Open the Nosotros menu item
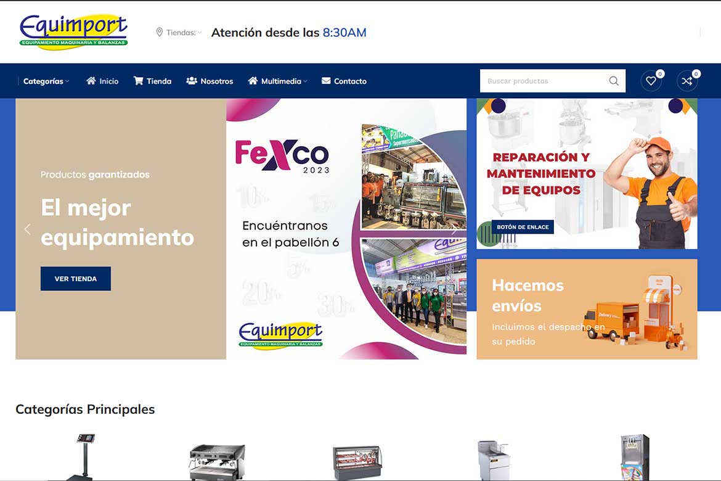The height and width of the screenshot is (481, 721). (216, 81)
